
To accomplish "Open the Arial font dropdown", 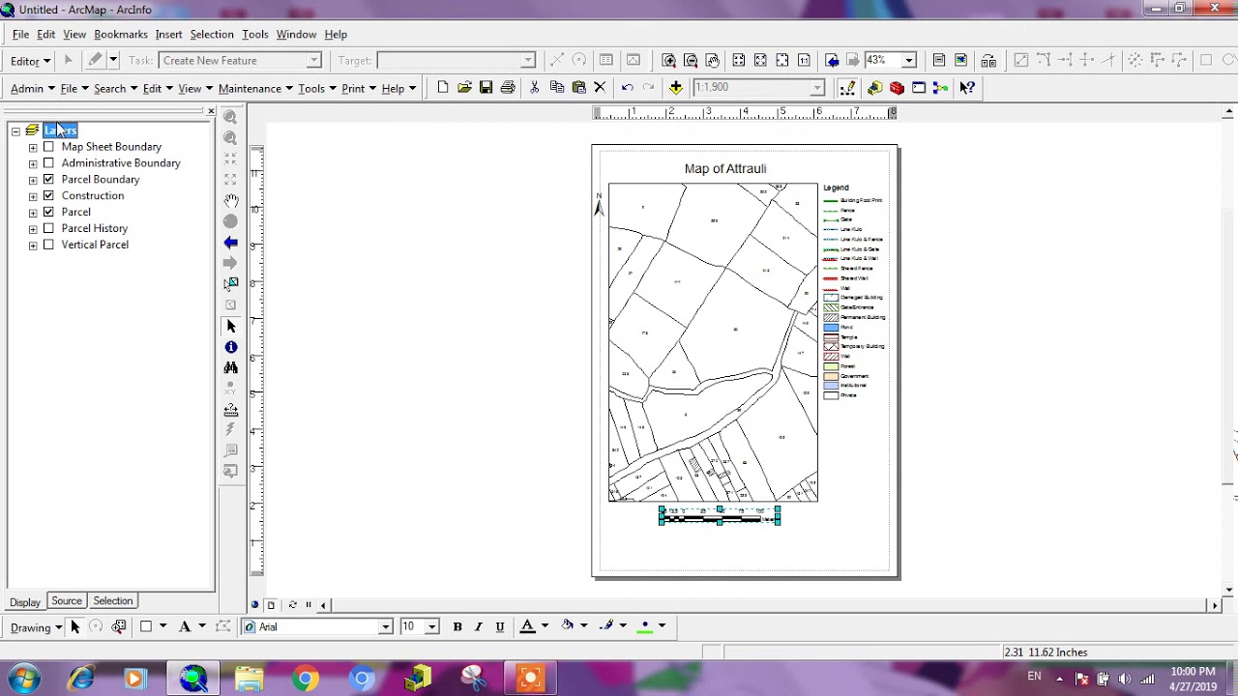I will point(385,626).
